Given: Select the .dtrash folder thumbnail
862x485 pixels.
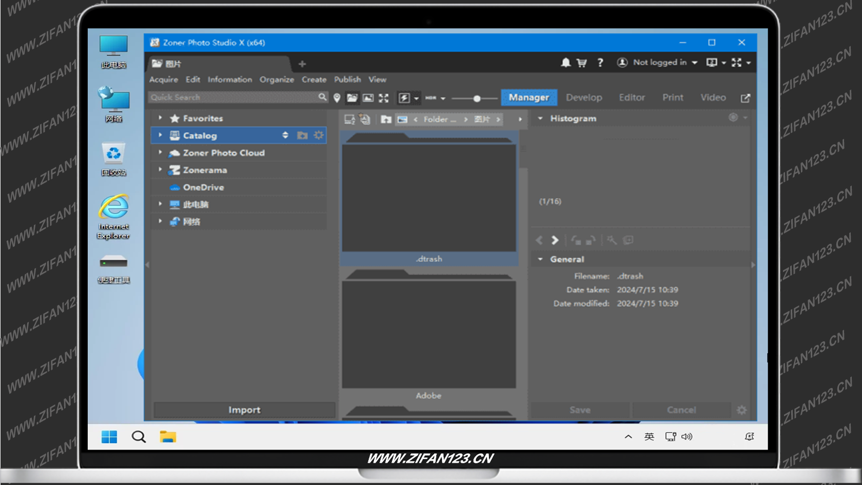Looking at the screenshot, I should (x=429, y=199).
